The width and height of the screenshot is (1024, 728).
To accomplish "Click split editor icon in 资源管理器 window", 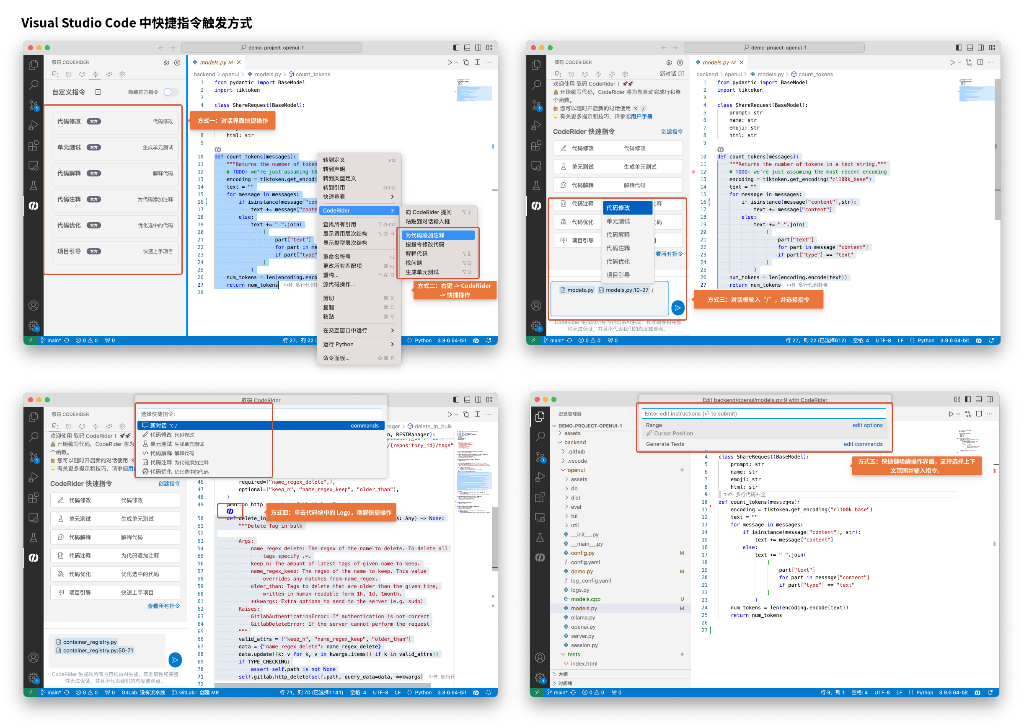I will (979, 414).
